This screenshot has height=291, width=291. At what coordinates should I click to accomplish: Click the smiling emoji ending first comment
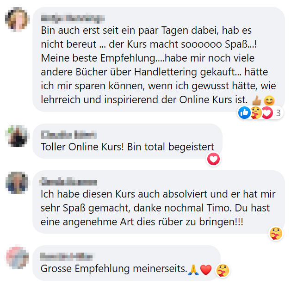tap(269, 101)
